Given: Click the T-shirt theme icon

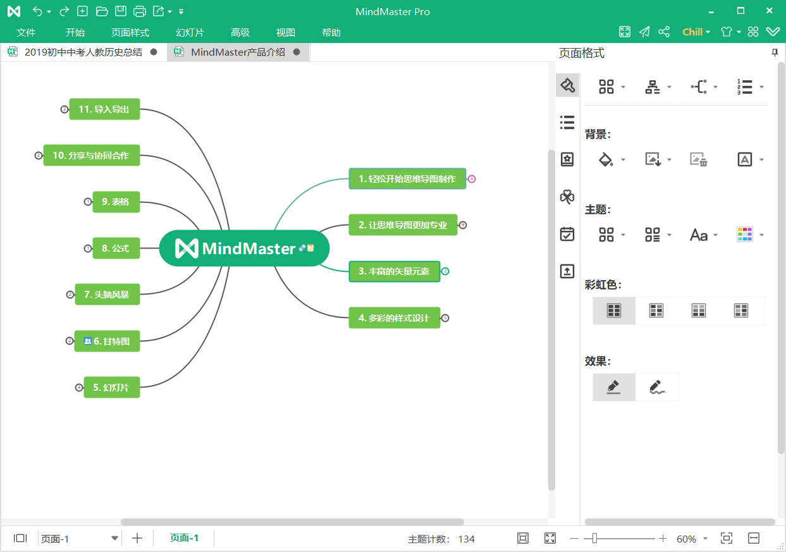Looking at the screenshot, I should tap(727, 32).
